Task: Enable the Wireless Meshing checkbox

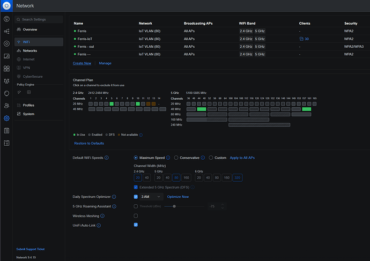Action: tap(136, 215)
